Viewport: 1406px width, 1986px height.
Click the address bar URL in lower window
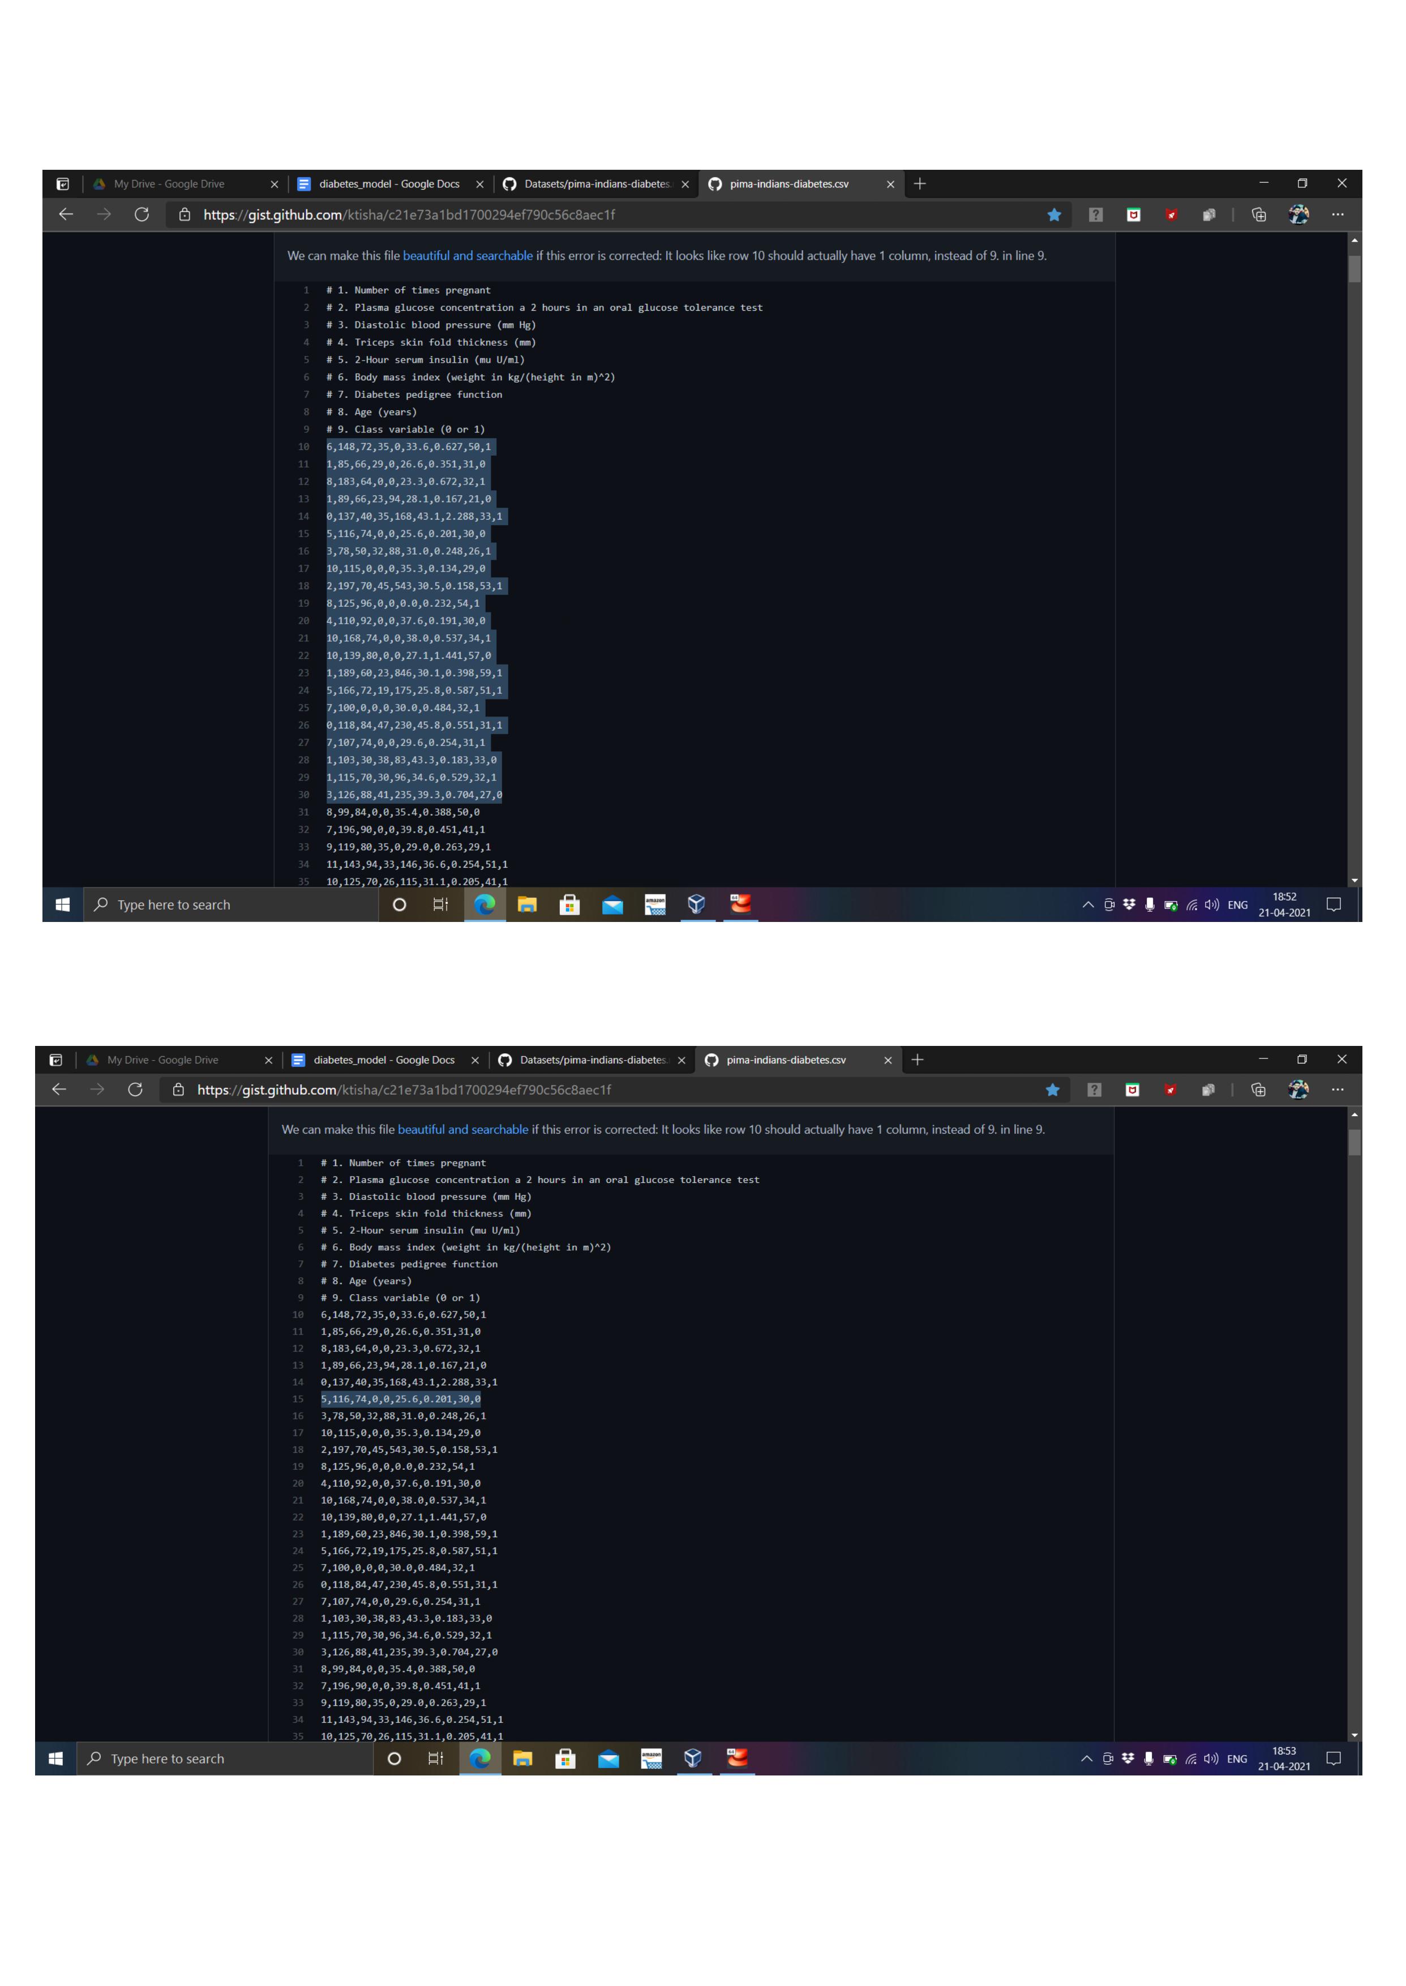point(404,1090)
